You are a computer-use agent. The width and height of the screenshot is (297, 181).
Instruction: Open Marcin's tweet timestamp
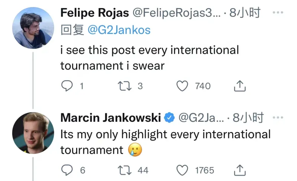[248, 118]
